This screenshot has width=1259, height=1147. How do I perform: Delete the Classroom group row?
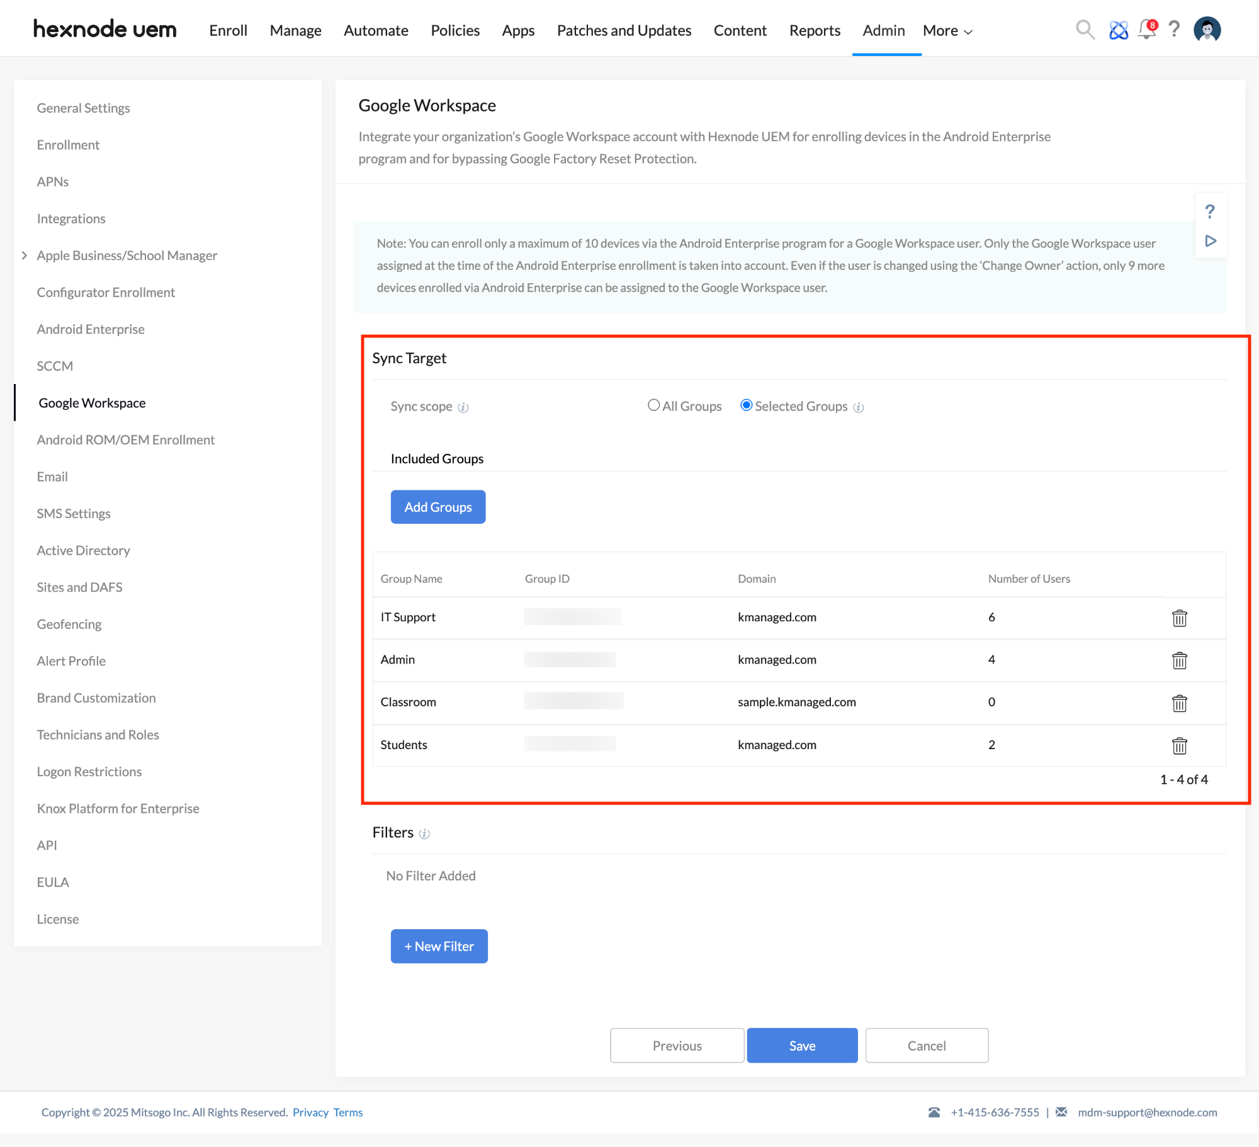click(x=1179, y=703)
